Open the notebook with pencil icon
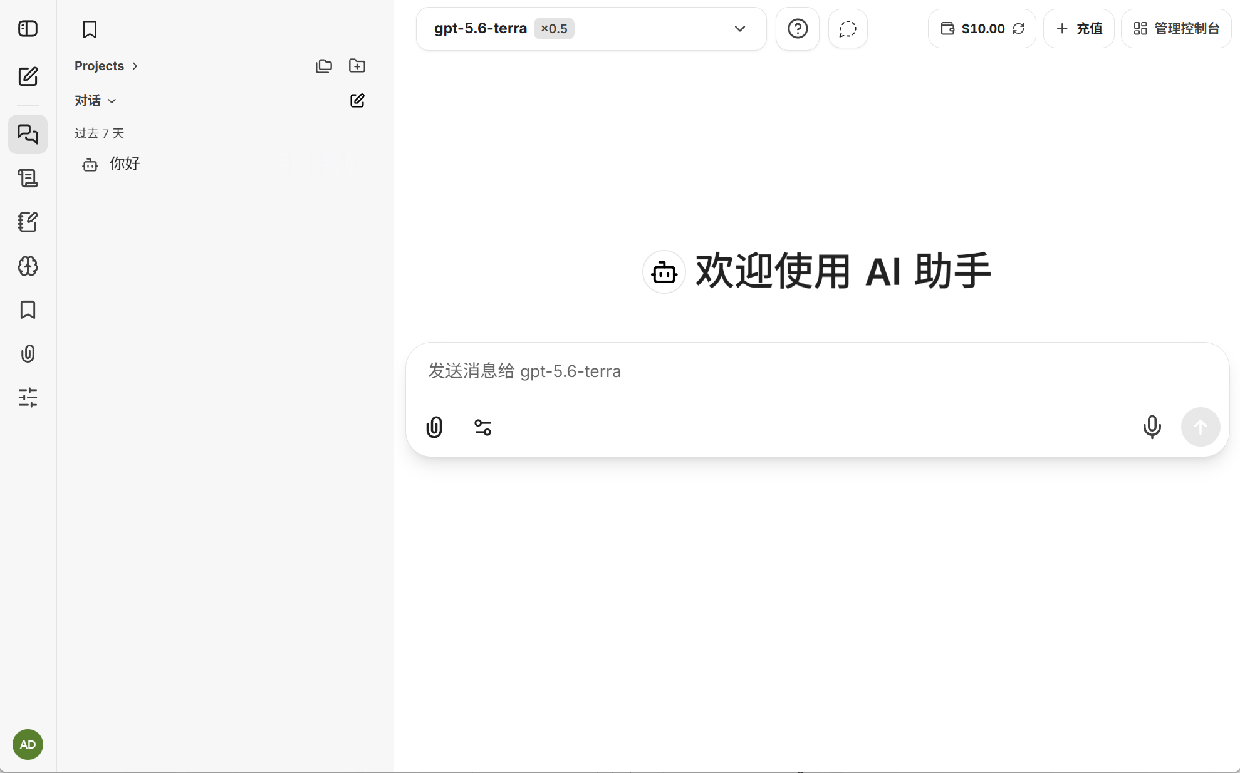 [28, 222]
